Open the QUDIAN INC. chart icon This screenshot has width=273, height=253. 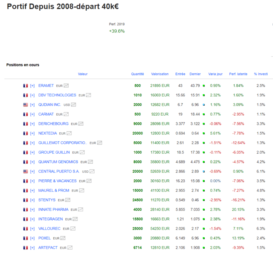coord(74,105)
